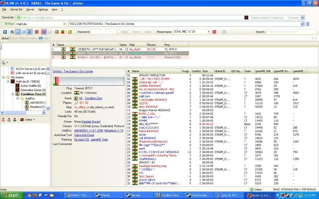Collapse the Condition Zero tree node
This screenshot has height=199, width=319.
(x=13, y=94)
